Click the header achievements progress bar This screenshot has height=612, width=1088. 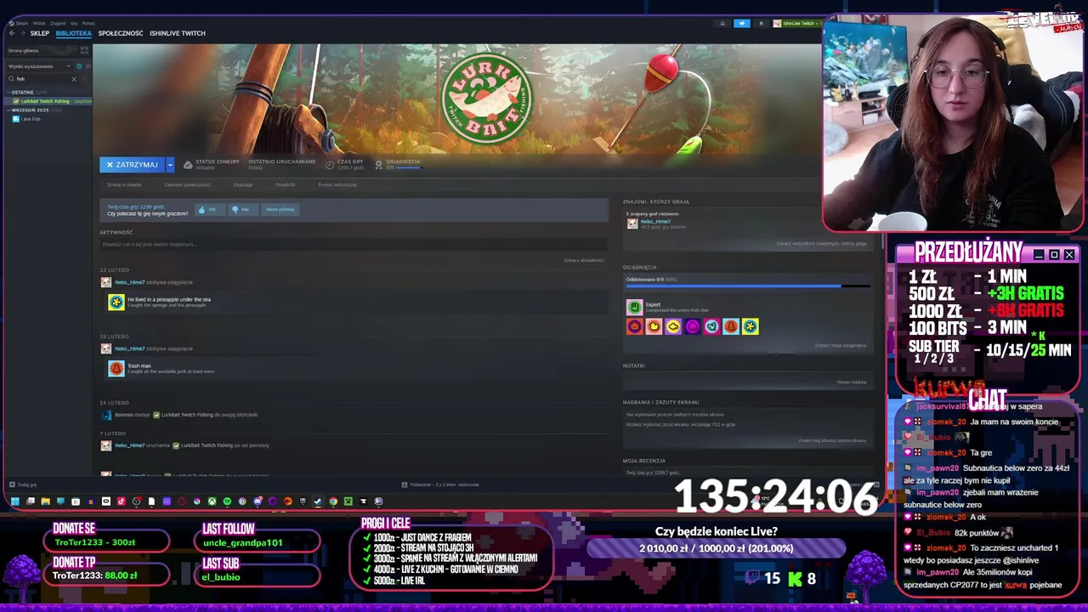[x=409, y=167]
